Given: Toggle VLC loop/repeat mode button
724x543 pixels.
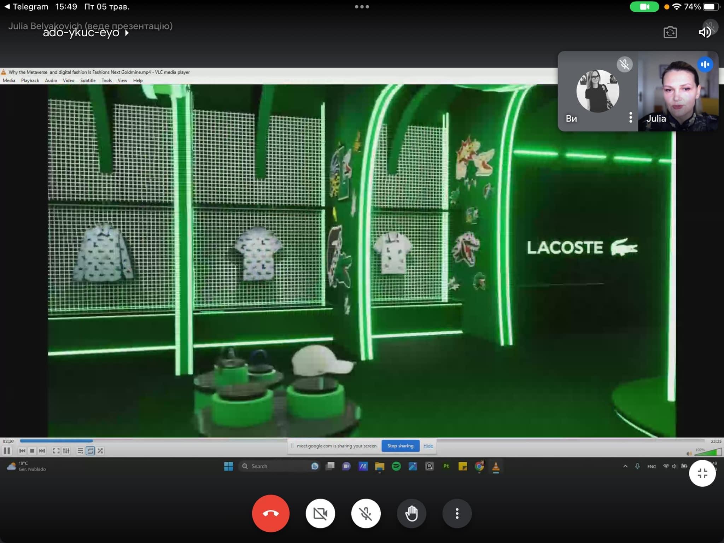Looking at the screenshot, I should tap(90, 451).
